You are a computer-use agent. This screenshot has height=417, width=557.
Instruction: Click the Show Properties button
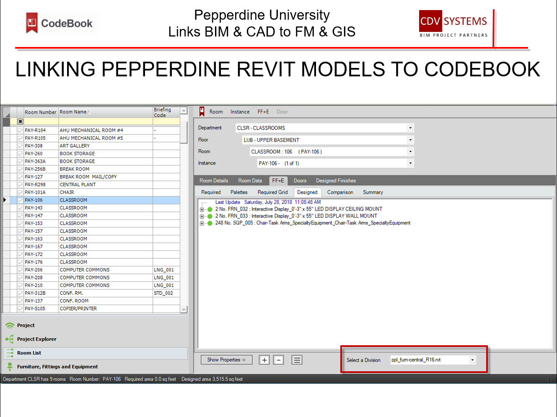click(x=226, y=360)
